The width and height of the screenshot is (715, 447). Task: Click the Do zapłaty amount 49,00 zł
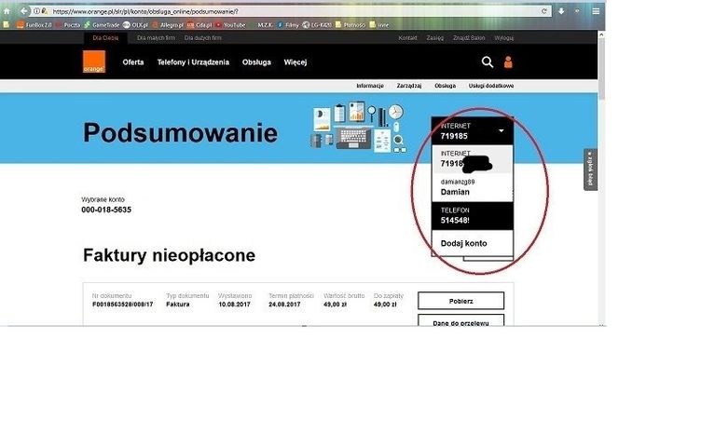[385, 304]
